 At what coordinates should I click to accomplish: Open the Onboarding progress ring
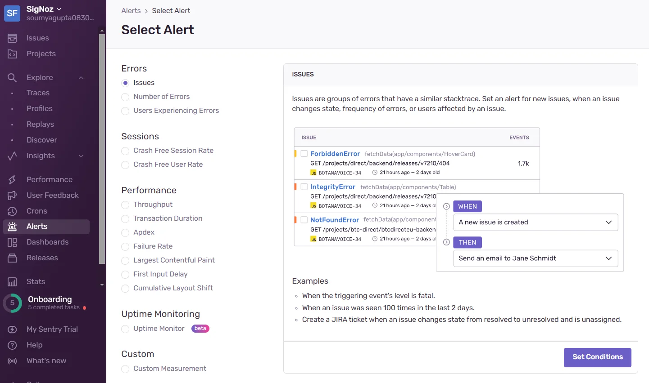[12, 303]
